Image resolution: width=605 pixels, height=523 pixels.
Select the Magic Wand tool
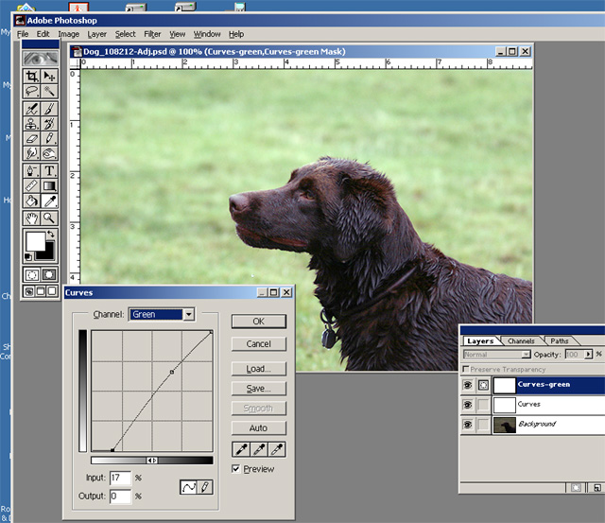[49, 92]
